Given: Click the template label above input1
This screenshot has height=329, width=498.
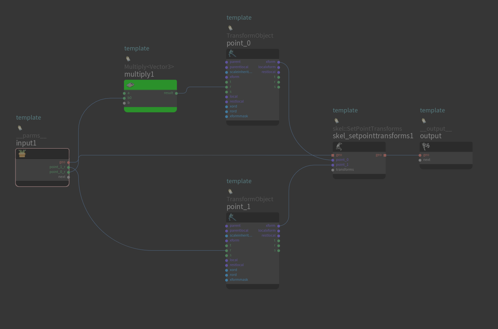Looking at the screenshot, I should tap(29, 118).
